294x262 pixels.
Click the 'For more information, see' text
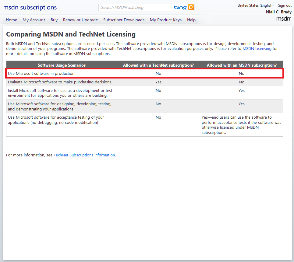tap(29, 155)
